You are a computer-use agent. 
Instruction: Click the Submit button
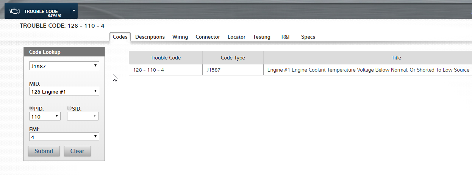[x=44, y=151]
